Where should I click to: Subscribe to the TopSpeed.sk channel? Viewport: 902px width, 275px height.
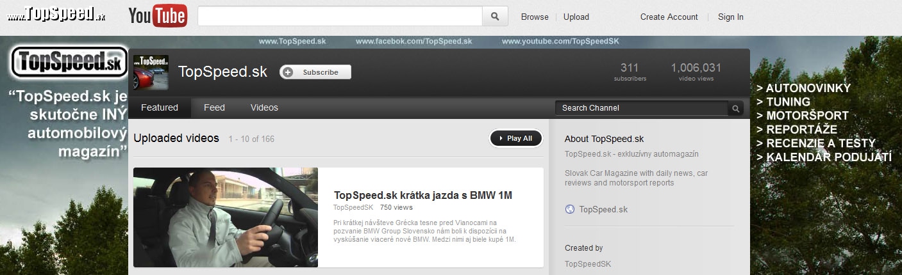click(315, 72)
